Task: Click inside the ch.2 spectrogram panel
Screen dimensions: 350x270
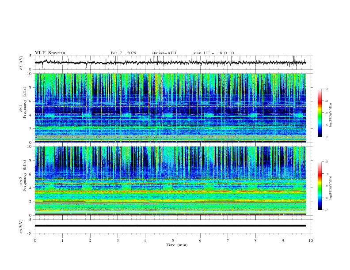Action: pos(170,181)
